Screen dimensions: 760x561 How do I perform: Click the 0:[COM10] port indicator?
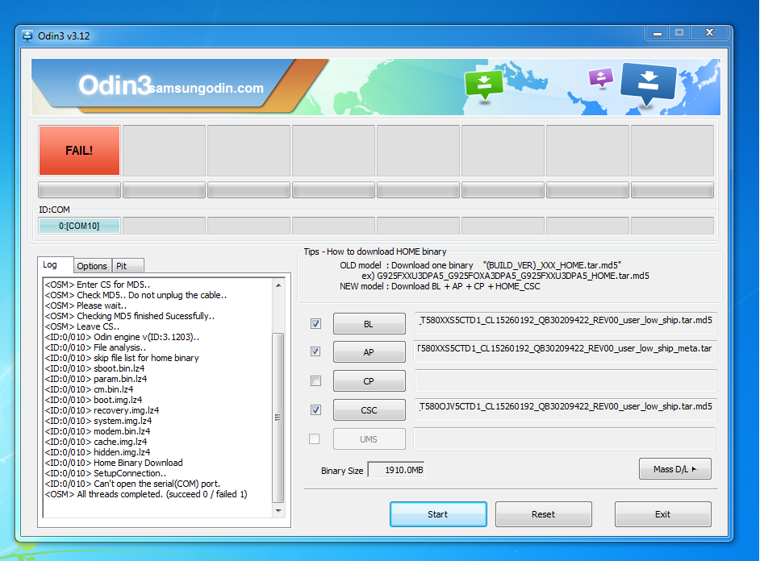pyautogui.click(x=79, y=226)
